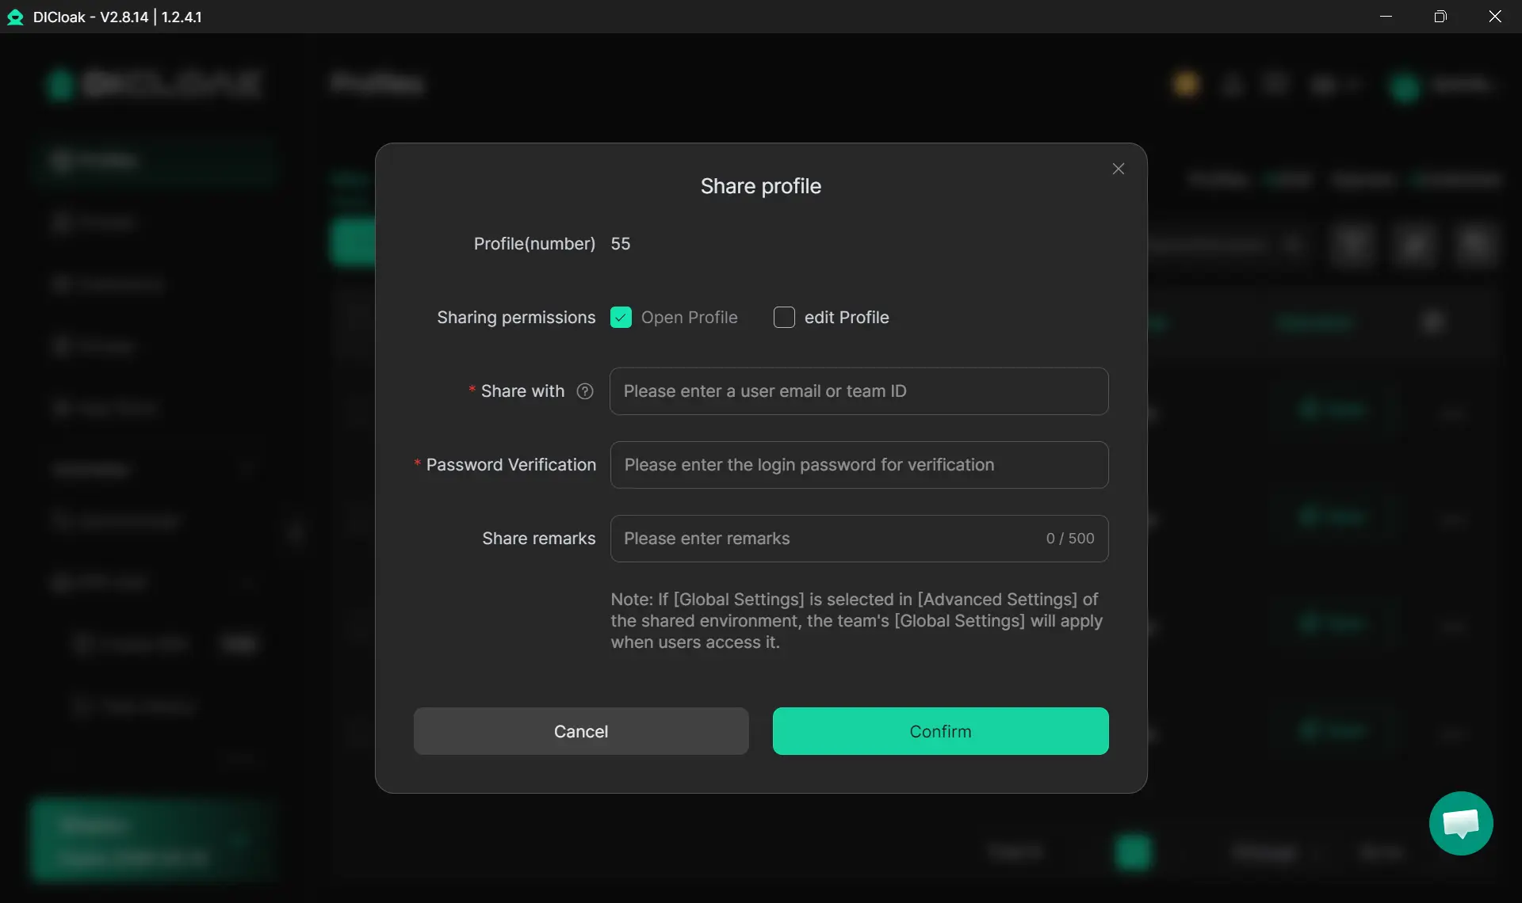1522x903 pixels.
Task: Click the profile number 55 value
Action: [620, 244]
